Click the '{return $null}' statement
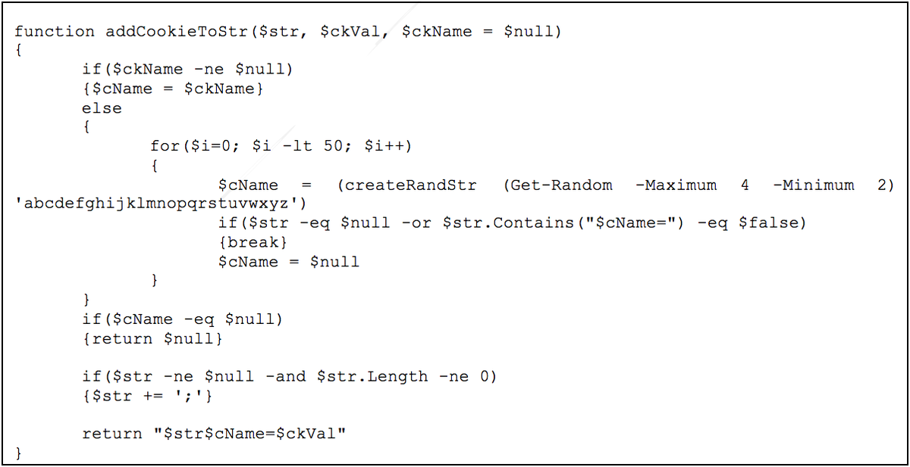This screenshot has height=467, width=910. coord(152,339)
